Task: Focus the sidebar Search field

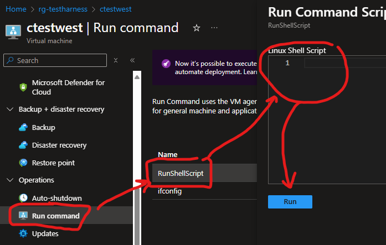Action: pyautogui.click(x=55, y=60)
